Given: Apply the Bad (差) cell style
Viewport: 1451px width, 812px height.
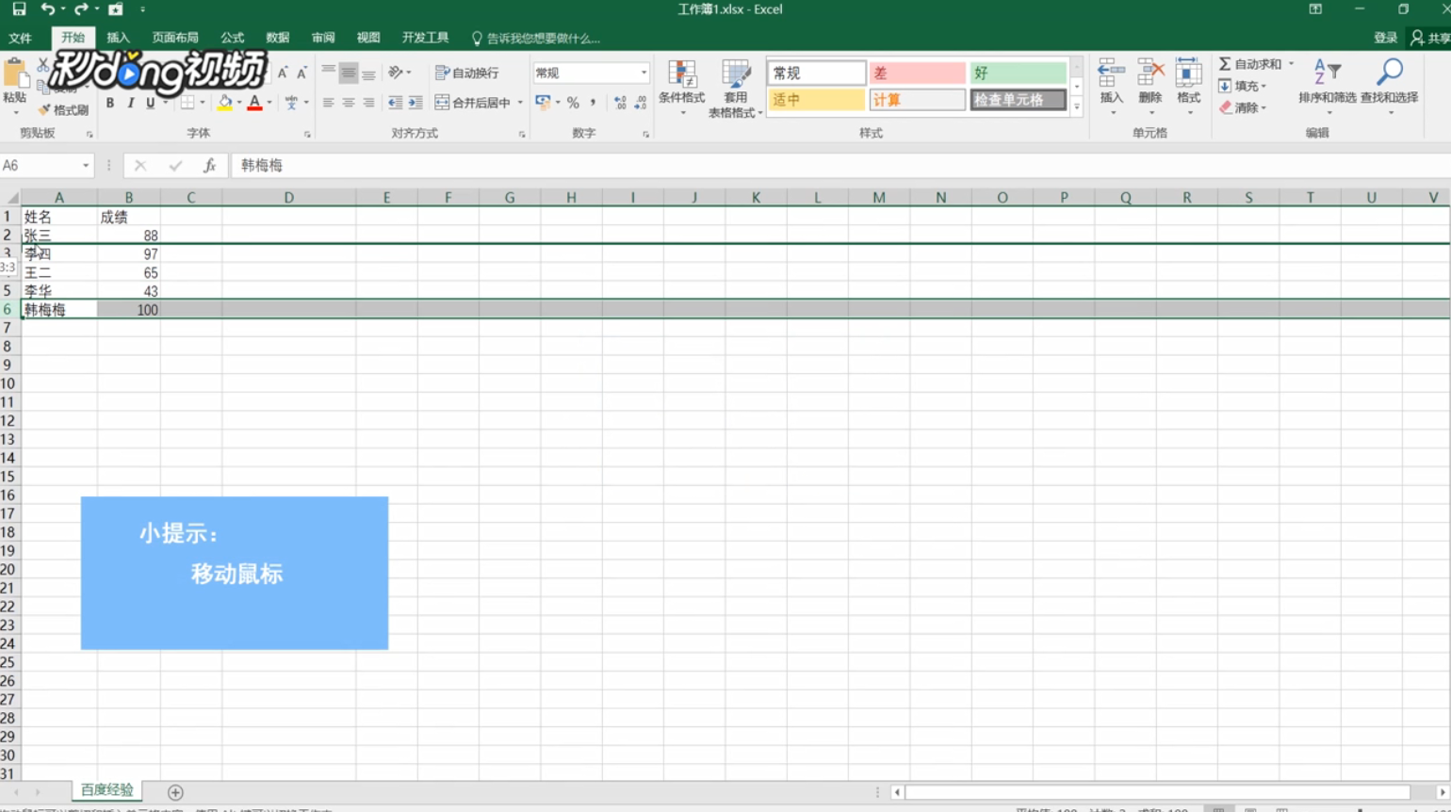Looking at the screenshot, I should [x=917, y=73].
